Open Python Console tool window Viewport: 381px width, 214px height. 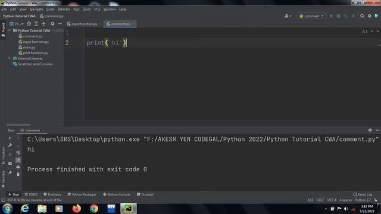click(117, 194)
